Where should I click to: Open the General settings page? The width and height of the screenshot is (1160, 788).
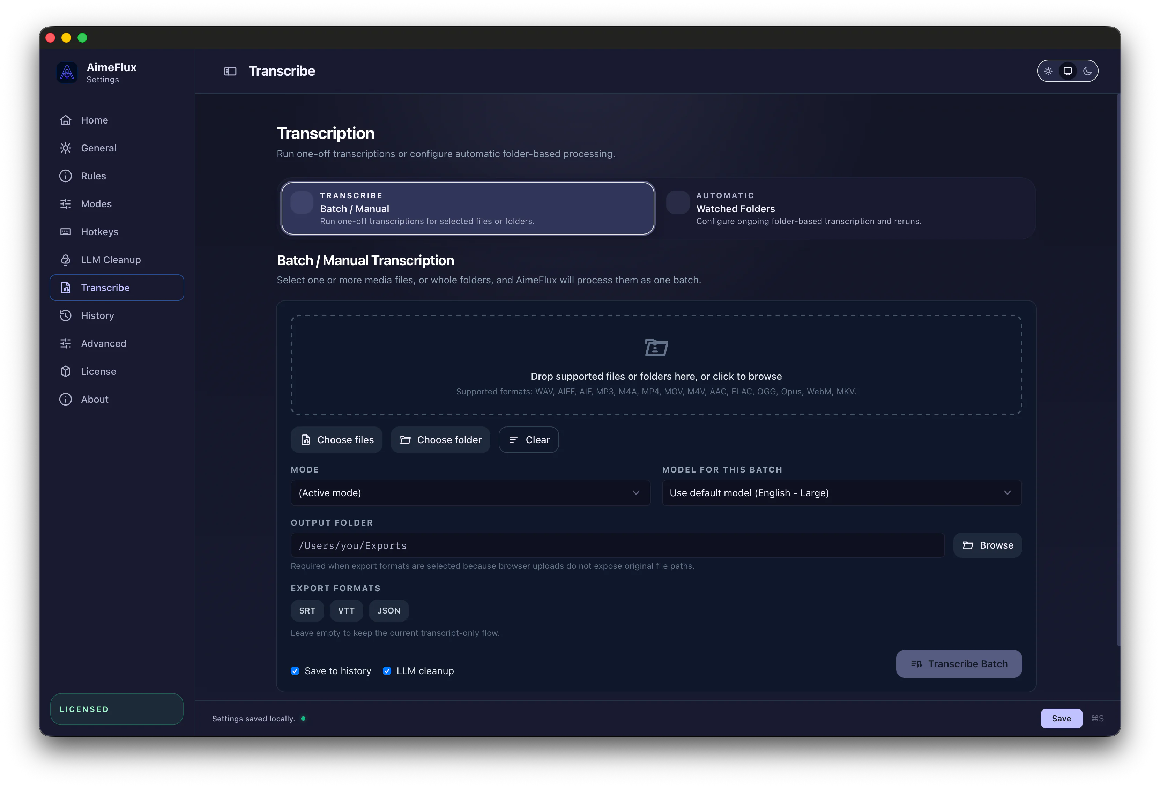coord(117,148)
